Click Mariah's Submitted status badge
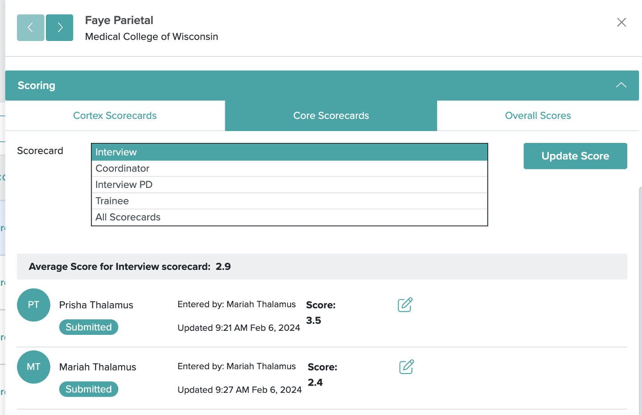 point(88,389)
